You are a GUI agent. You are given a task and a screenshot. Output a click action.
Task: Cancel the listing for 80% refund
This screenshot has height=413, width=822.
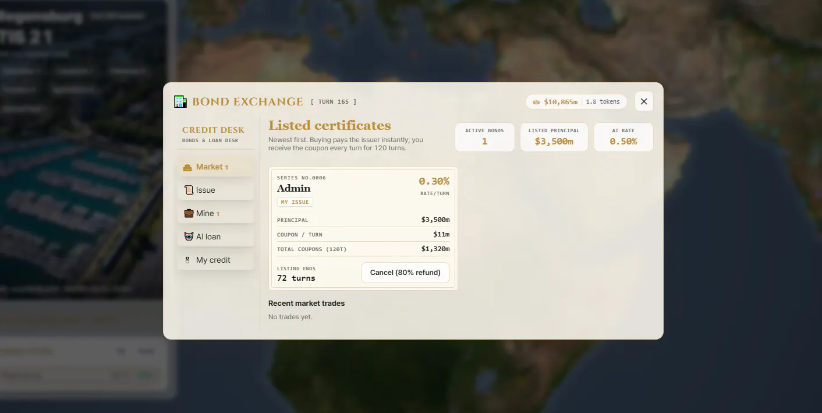coord(405,273)
